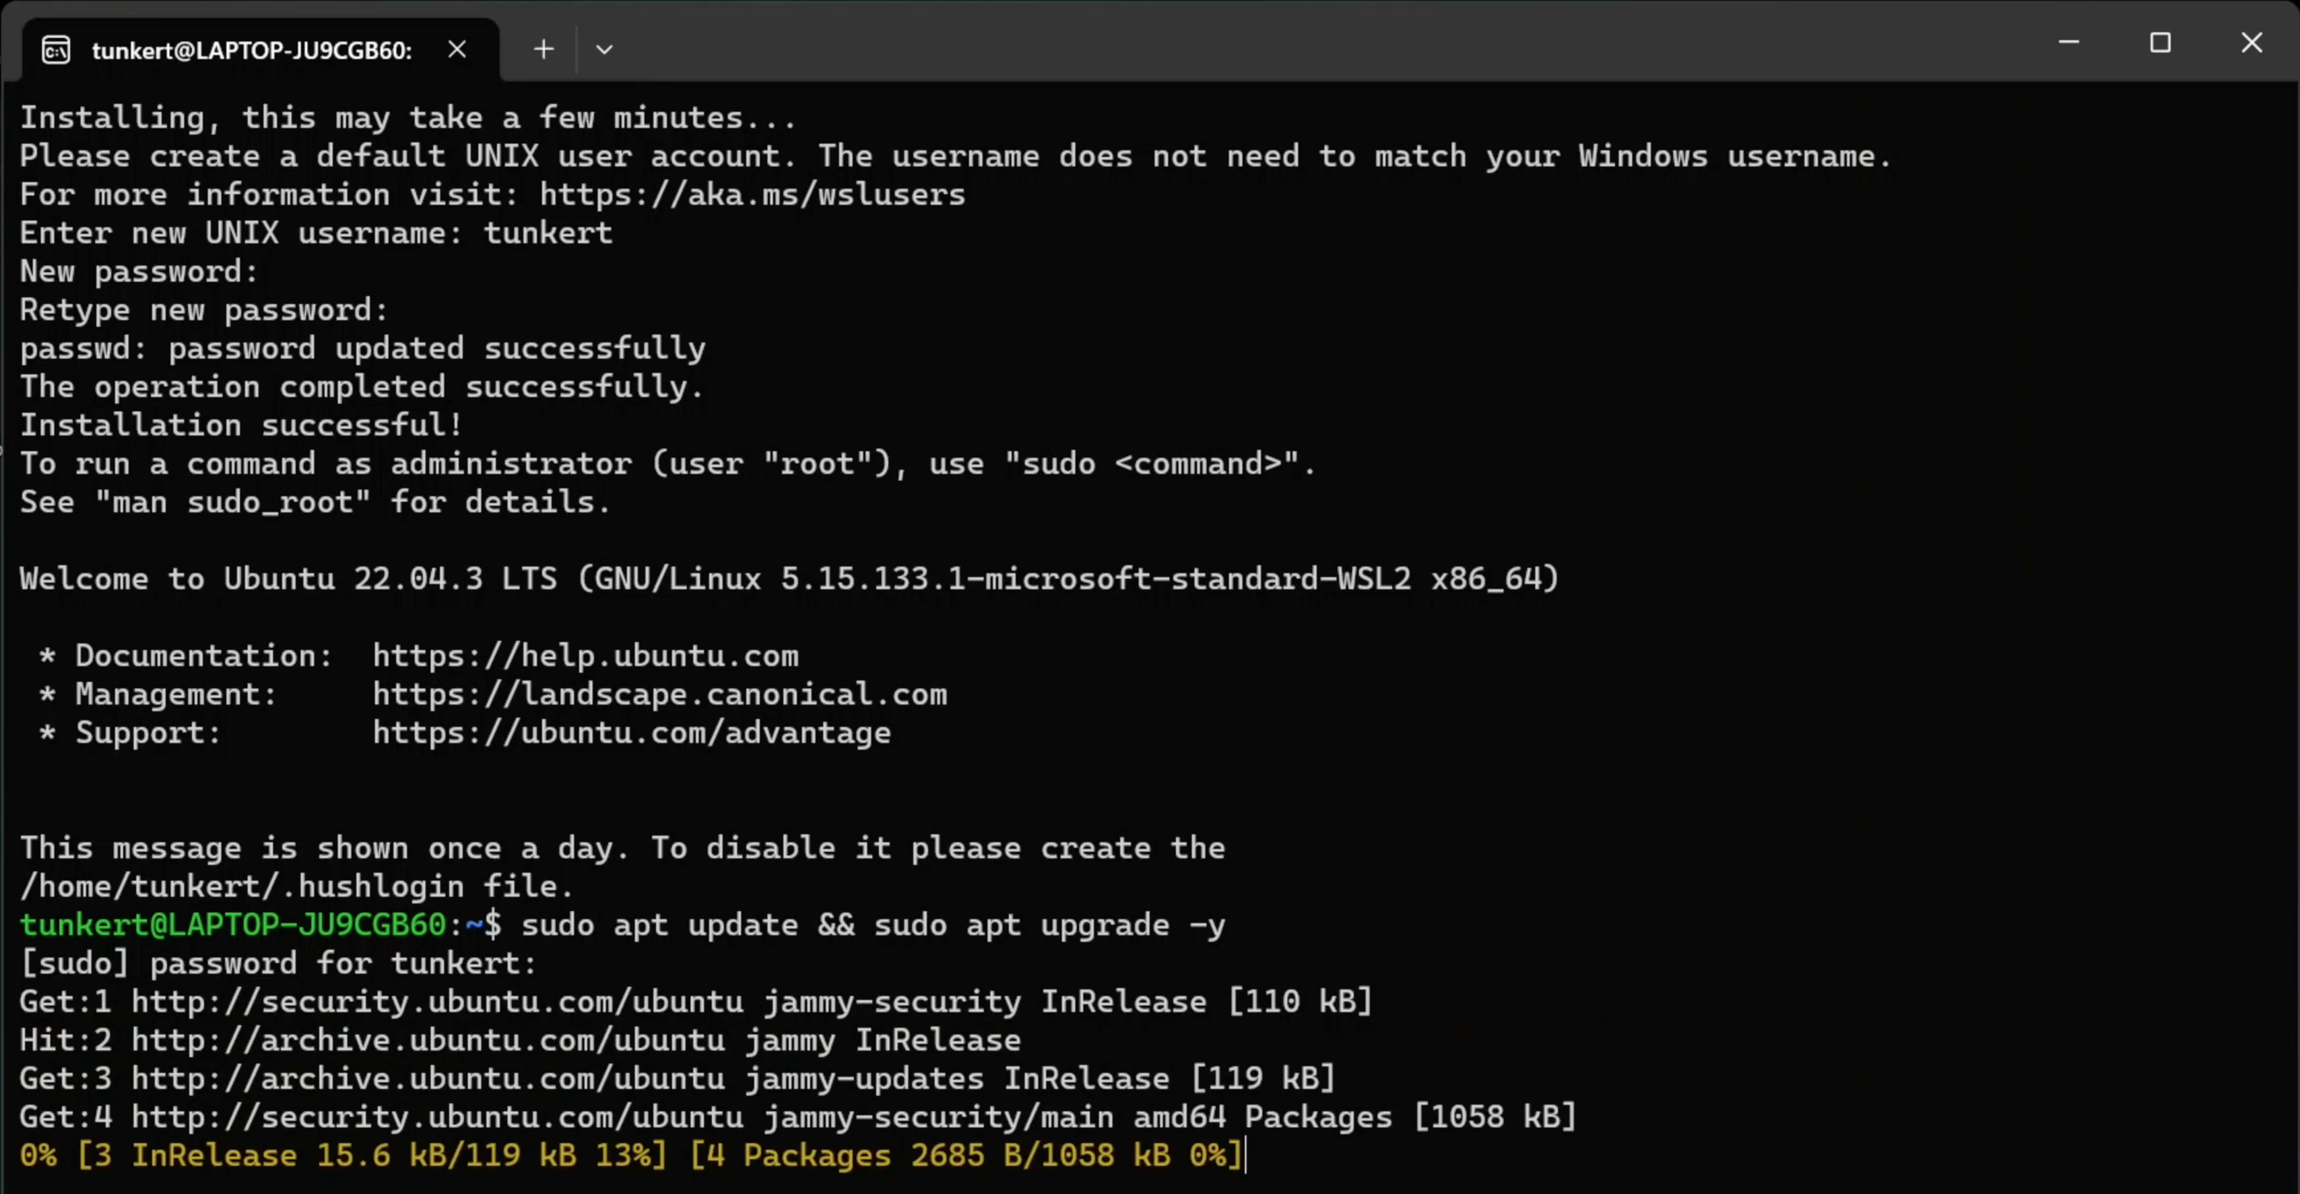Close the terminal window
This screenshot has height=1194, width=2300.
click(2252, 42)
